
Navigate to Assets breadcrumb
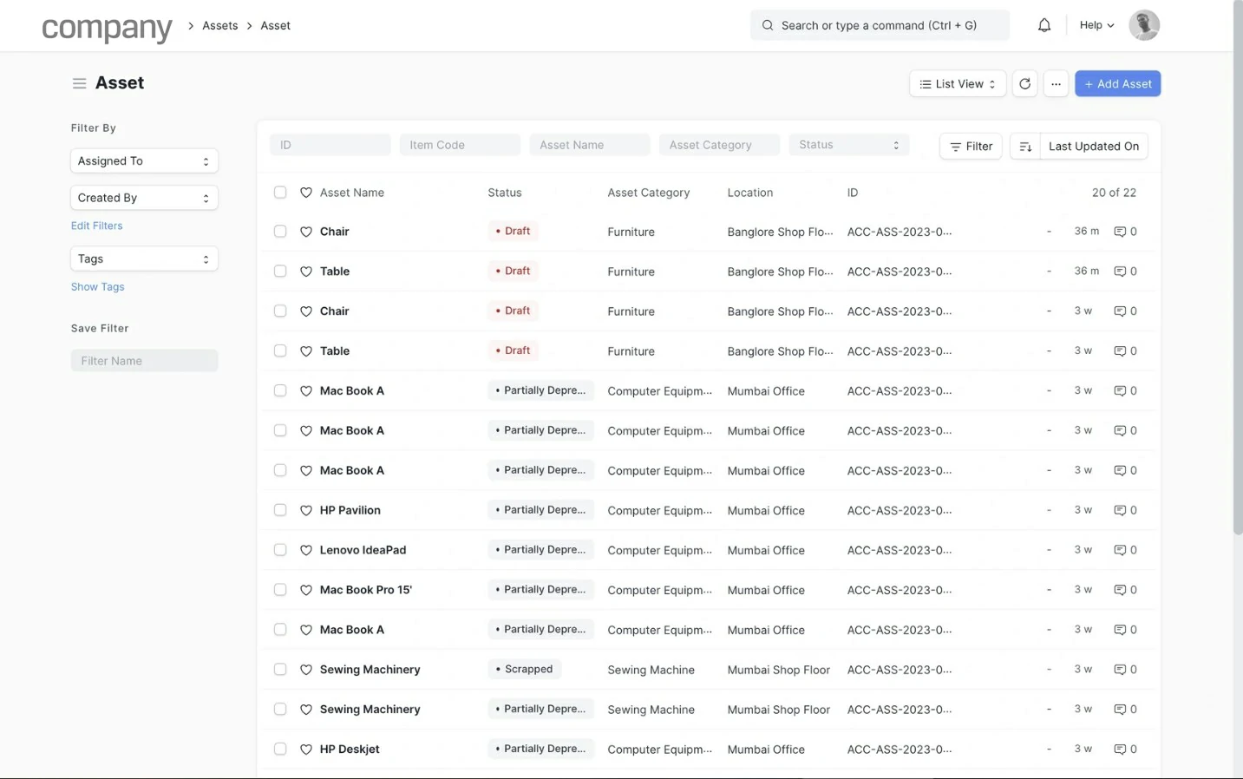click(x=219, y=26)
